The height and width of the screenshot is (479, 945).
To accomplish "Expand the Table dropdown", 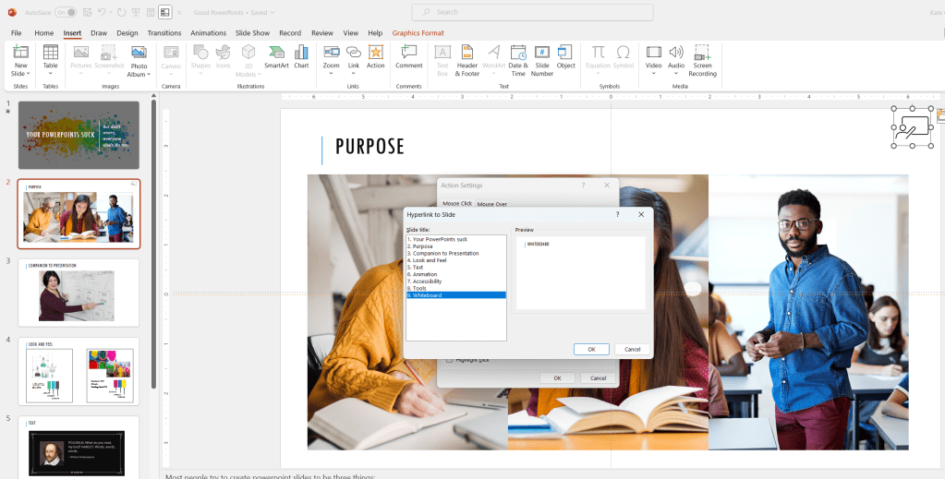I will click(x=50, y=74).
